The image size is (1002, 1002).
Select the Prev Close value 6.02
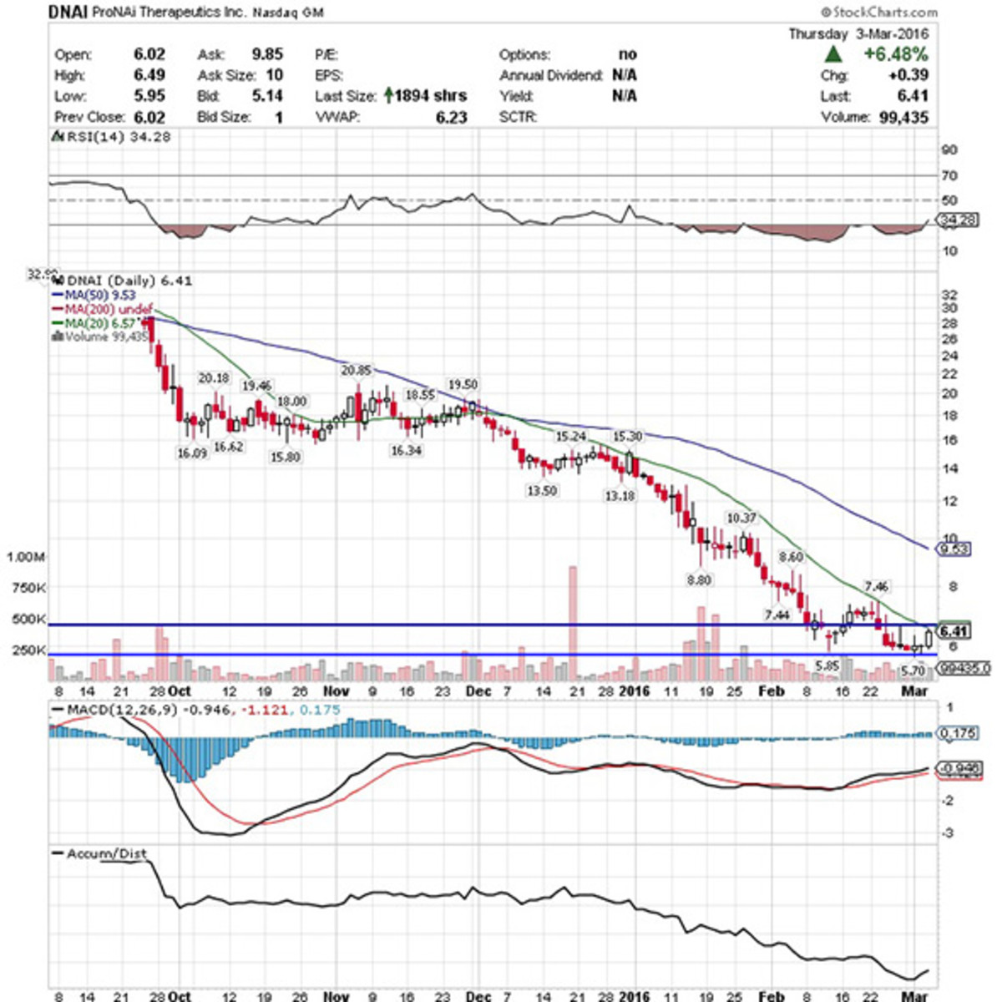(x=149, y=117)
